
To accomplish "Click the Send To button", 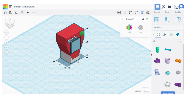I will pyautogui.click(x=178, y=12).
